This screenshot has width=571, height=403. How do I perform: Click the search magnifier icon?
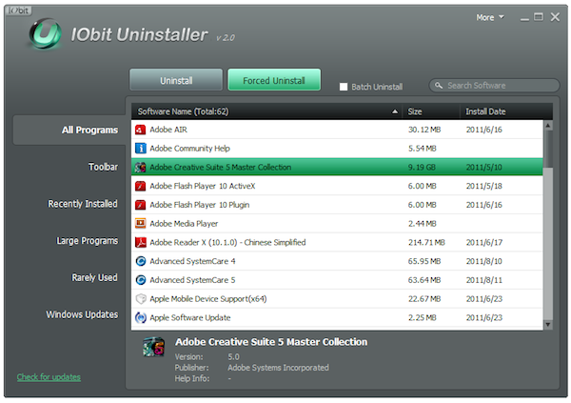439,86
